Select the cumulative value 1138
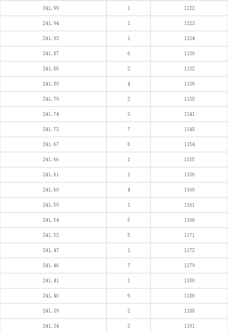The height and width of the screenshot is (333, 228). coord(189,99)
